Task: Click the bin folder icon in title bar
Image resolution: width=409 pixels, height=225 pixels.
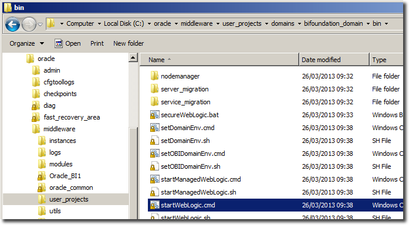Action: [8, 8]
